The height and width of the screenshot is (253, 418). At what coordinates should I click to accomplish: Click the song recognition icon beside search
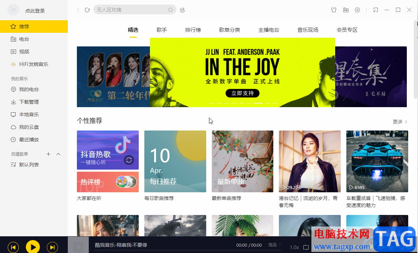pyautogui.click(x=182, y=10)
